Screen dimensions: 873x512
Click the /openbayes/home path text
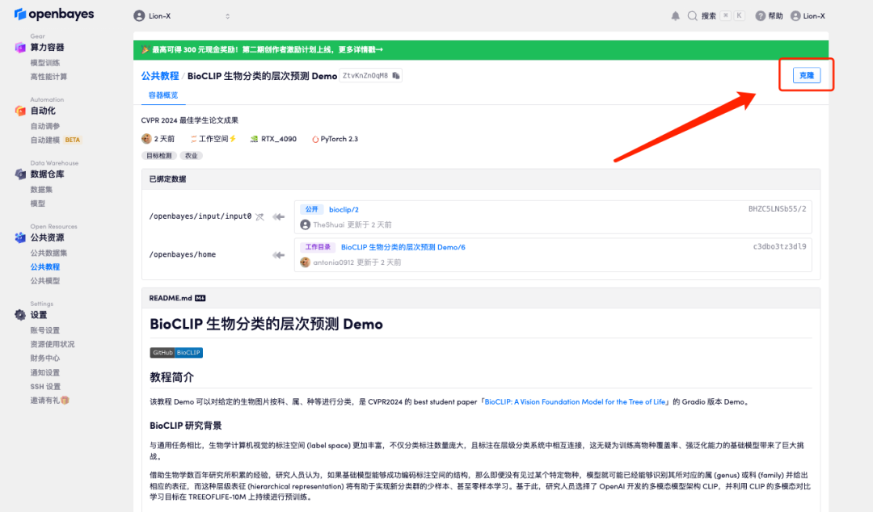[x=182, y=254]
